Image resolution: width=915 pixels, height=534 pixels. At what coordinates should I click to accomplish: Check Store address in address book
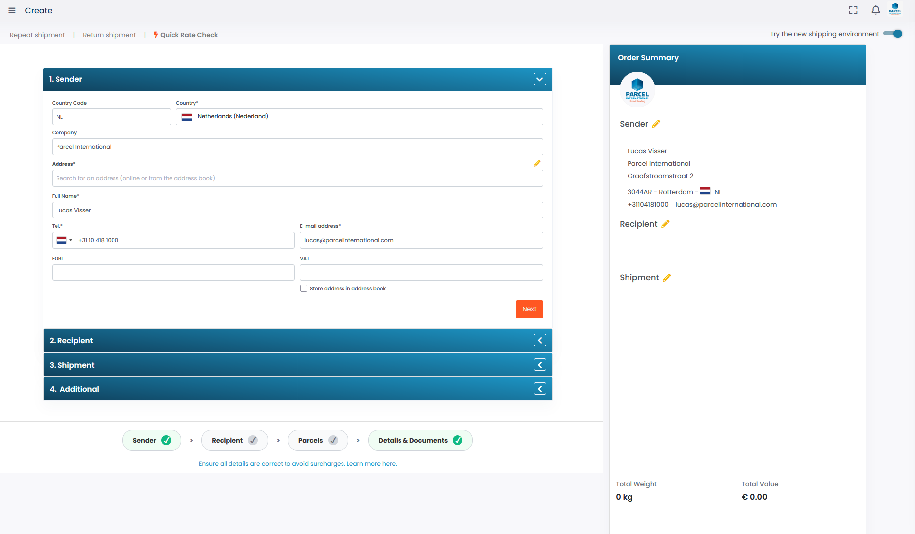(x=304, y=288)
